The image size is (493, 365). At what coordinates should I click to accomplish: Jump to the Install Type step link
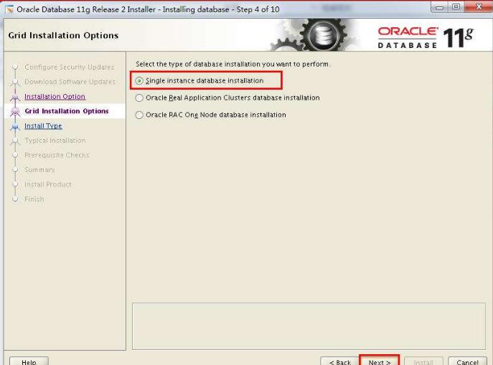pos(43,126)
